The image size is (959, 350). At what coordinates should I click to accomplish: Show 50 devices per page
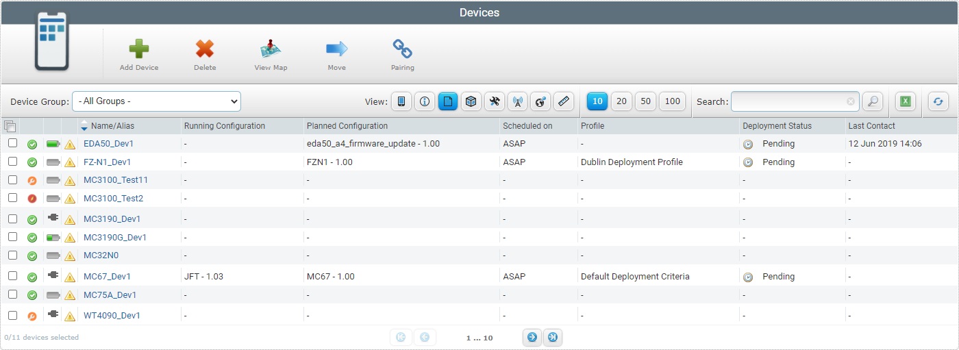tap(645, 101)
